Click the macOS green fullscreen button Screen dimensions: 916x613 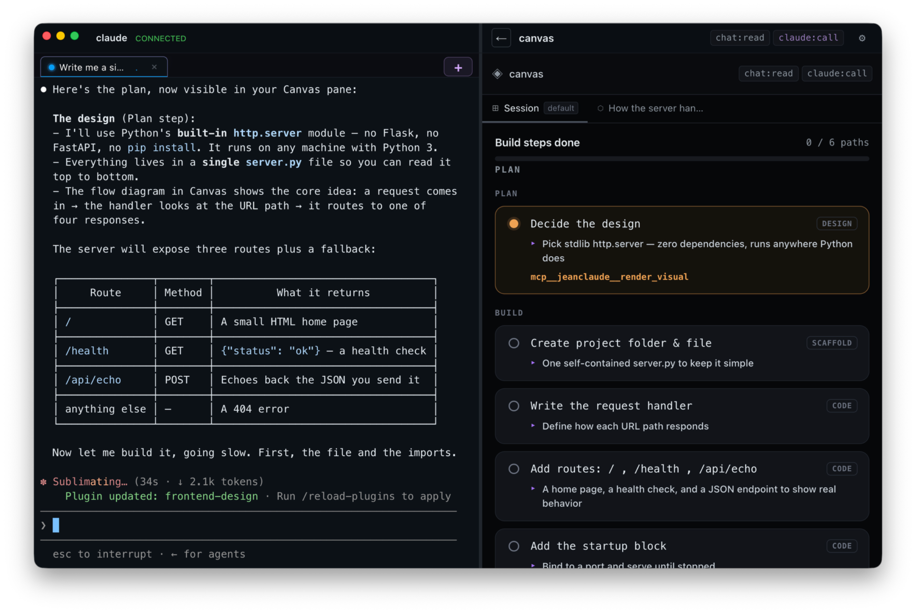tap(74, 36)
